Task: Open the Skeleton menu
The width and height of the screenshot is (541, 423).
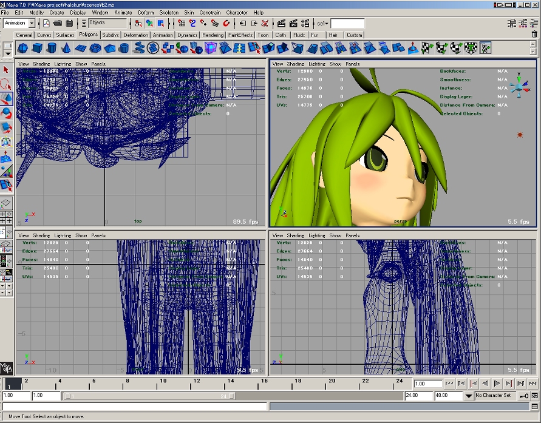Action: (x=169, y=12)
